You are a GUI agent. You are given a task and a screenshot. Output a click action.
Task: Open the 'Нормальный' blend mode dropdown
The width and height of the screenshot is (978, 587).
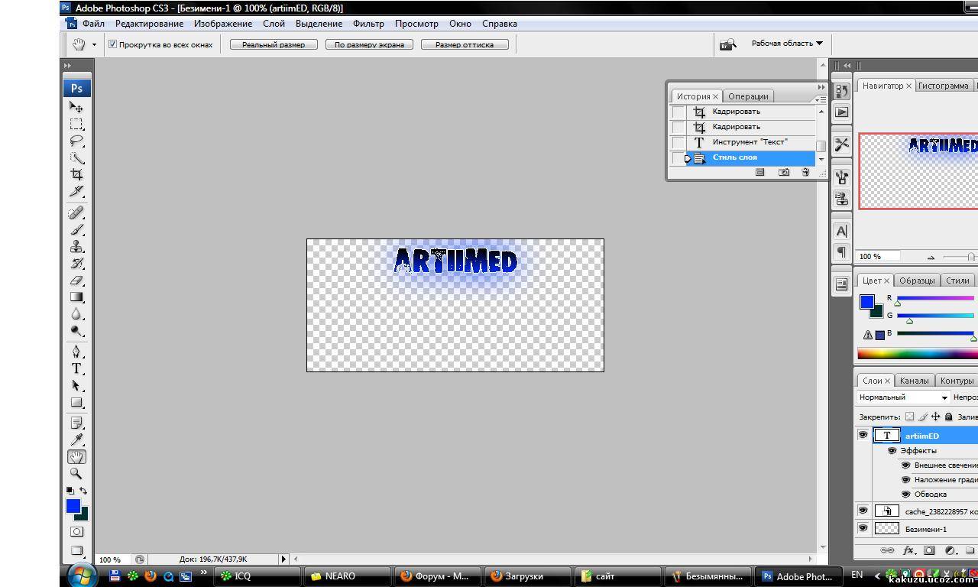click(x=903, y=397)
